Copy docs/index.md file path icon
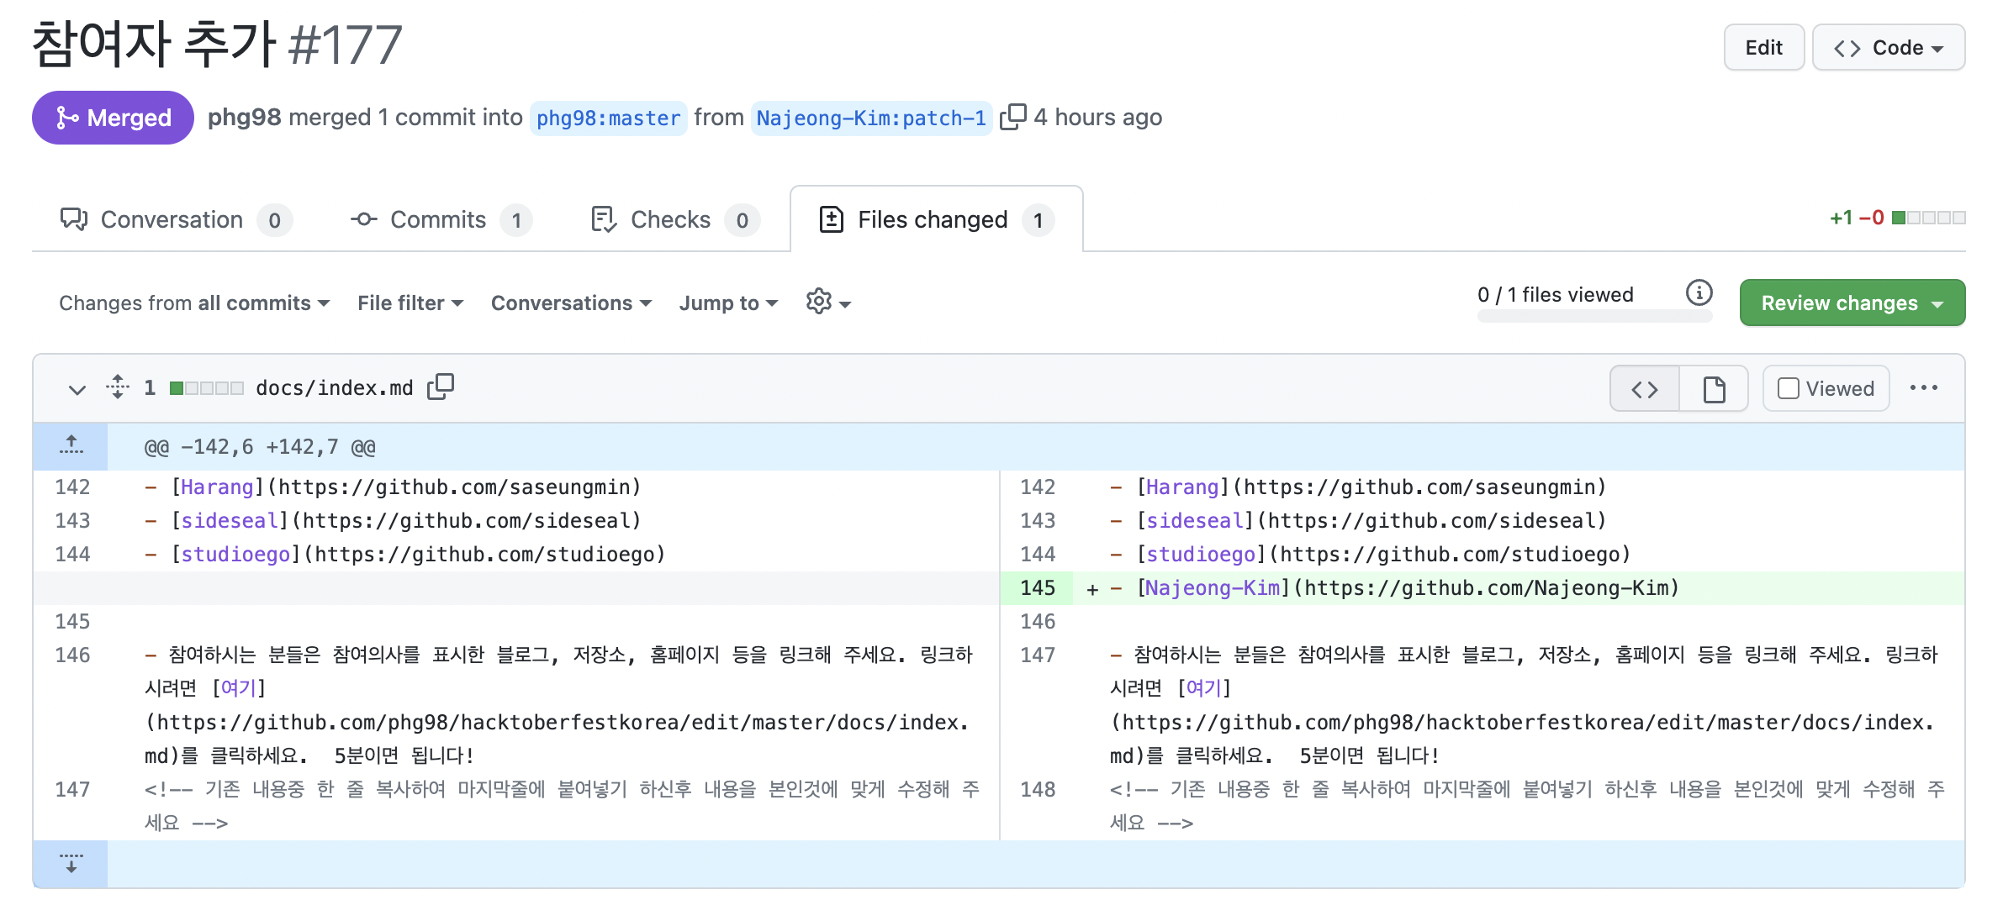2003x921 pixels. coord(441,387)
